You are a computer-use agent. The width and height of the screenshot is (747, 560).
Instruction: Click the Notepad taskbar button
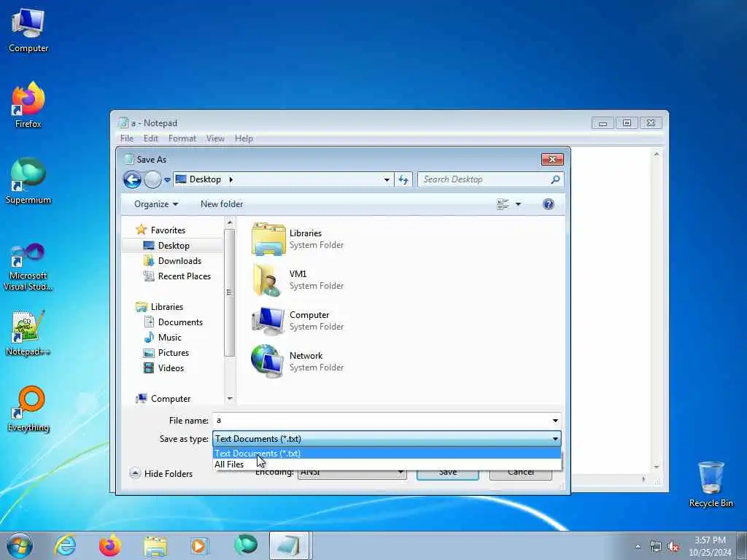pos(290,545)
